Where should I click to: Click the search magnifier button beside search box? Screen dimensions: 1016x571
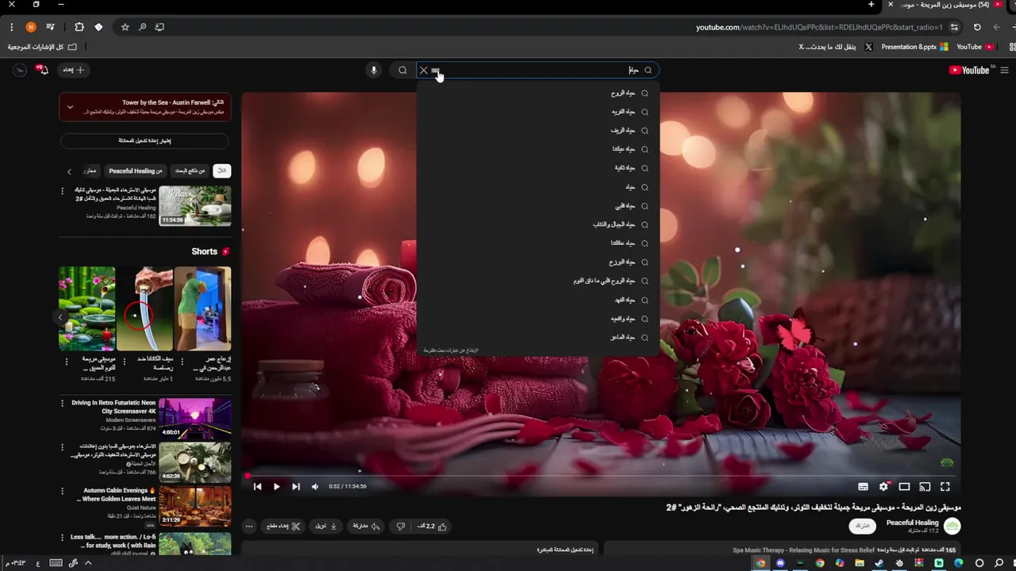[x=402, y=71]
